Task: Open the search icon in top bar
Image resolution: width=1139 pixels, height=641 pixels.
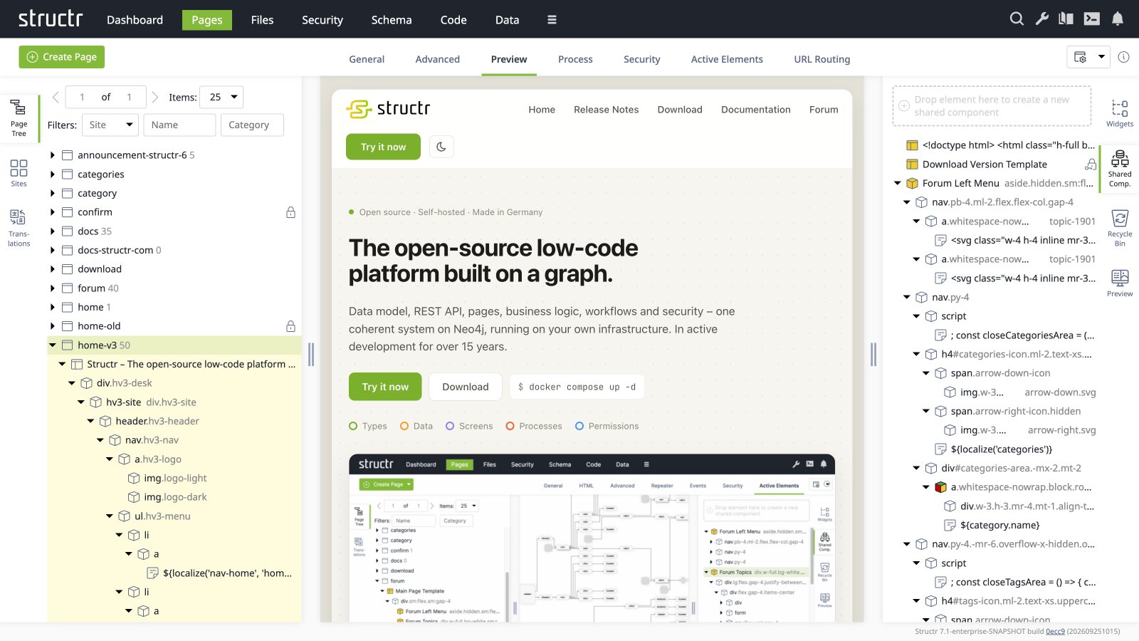Action: tap(1017, 19)
